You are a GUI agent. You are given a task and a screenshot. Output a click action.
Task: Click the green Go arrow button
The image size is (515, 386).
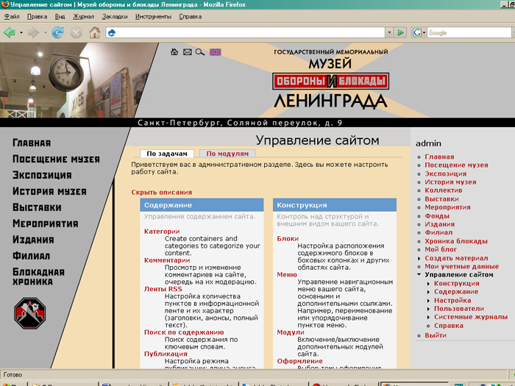click(x=400, y=32)
